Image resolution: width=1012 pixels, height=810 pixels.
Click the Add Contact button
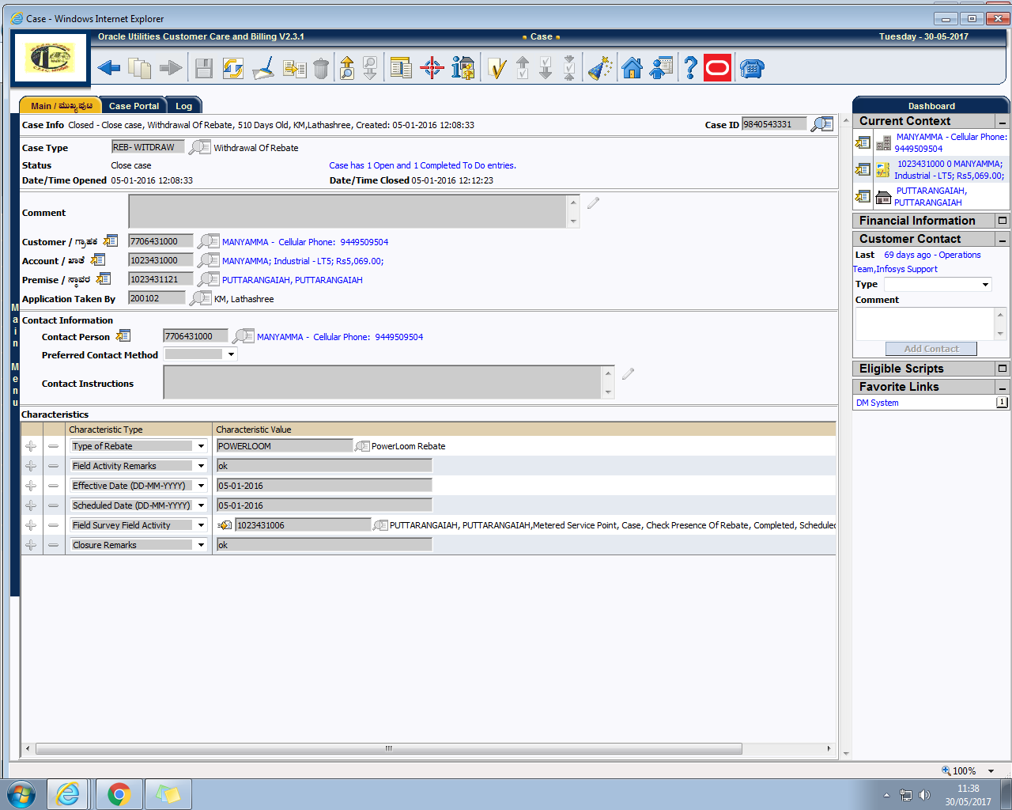931,349
